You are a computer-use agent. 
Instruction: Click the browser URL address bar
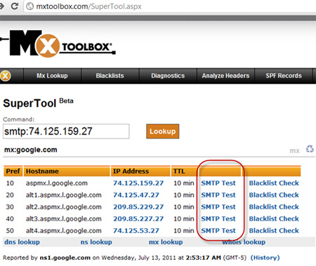[x=170, y=6]
